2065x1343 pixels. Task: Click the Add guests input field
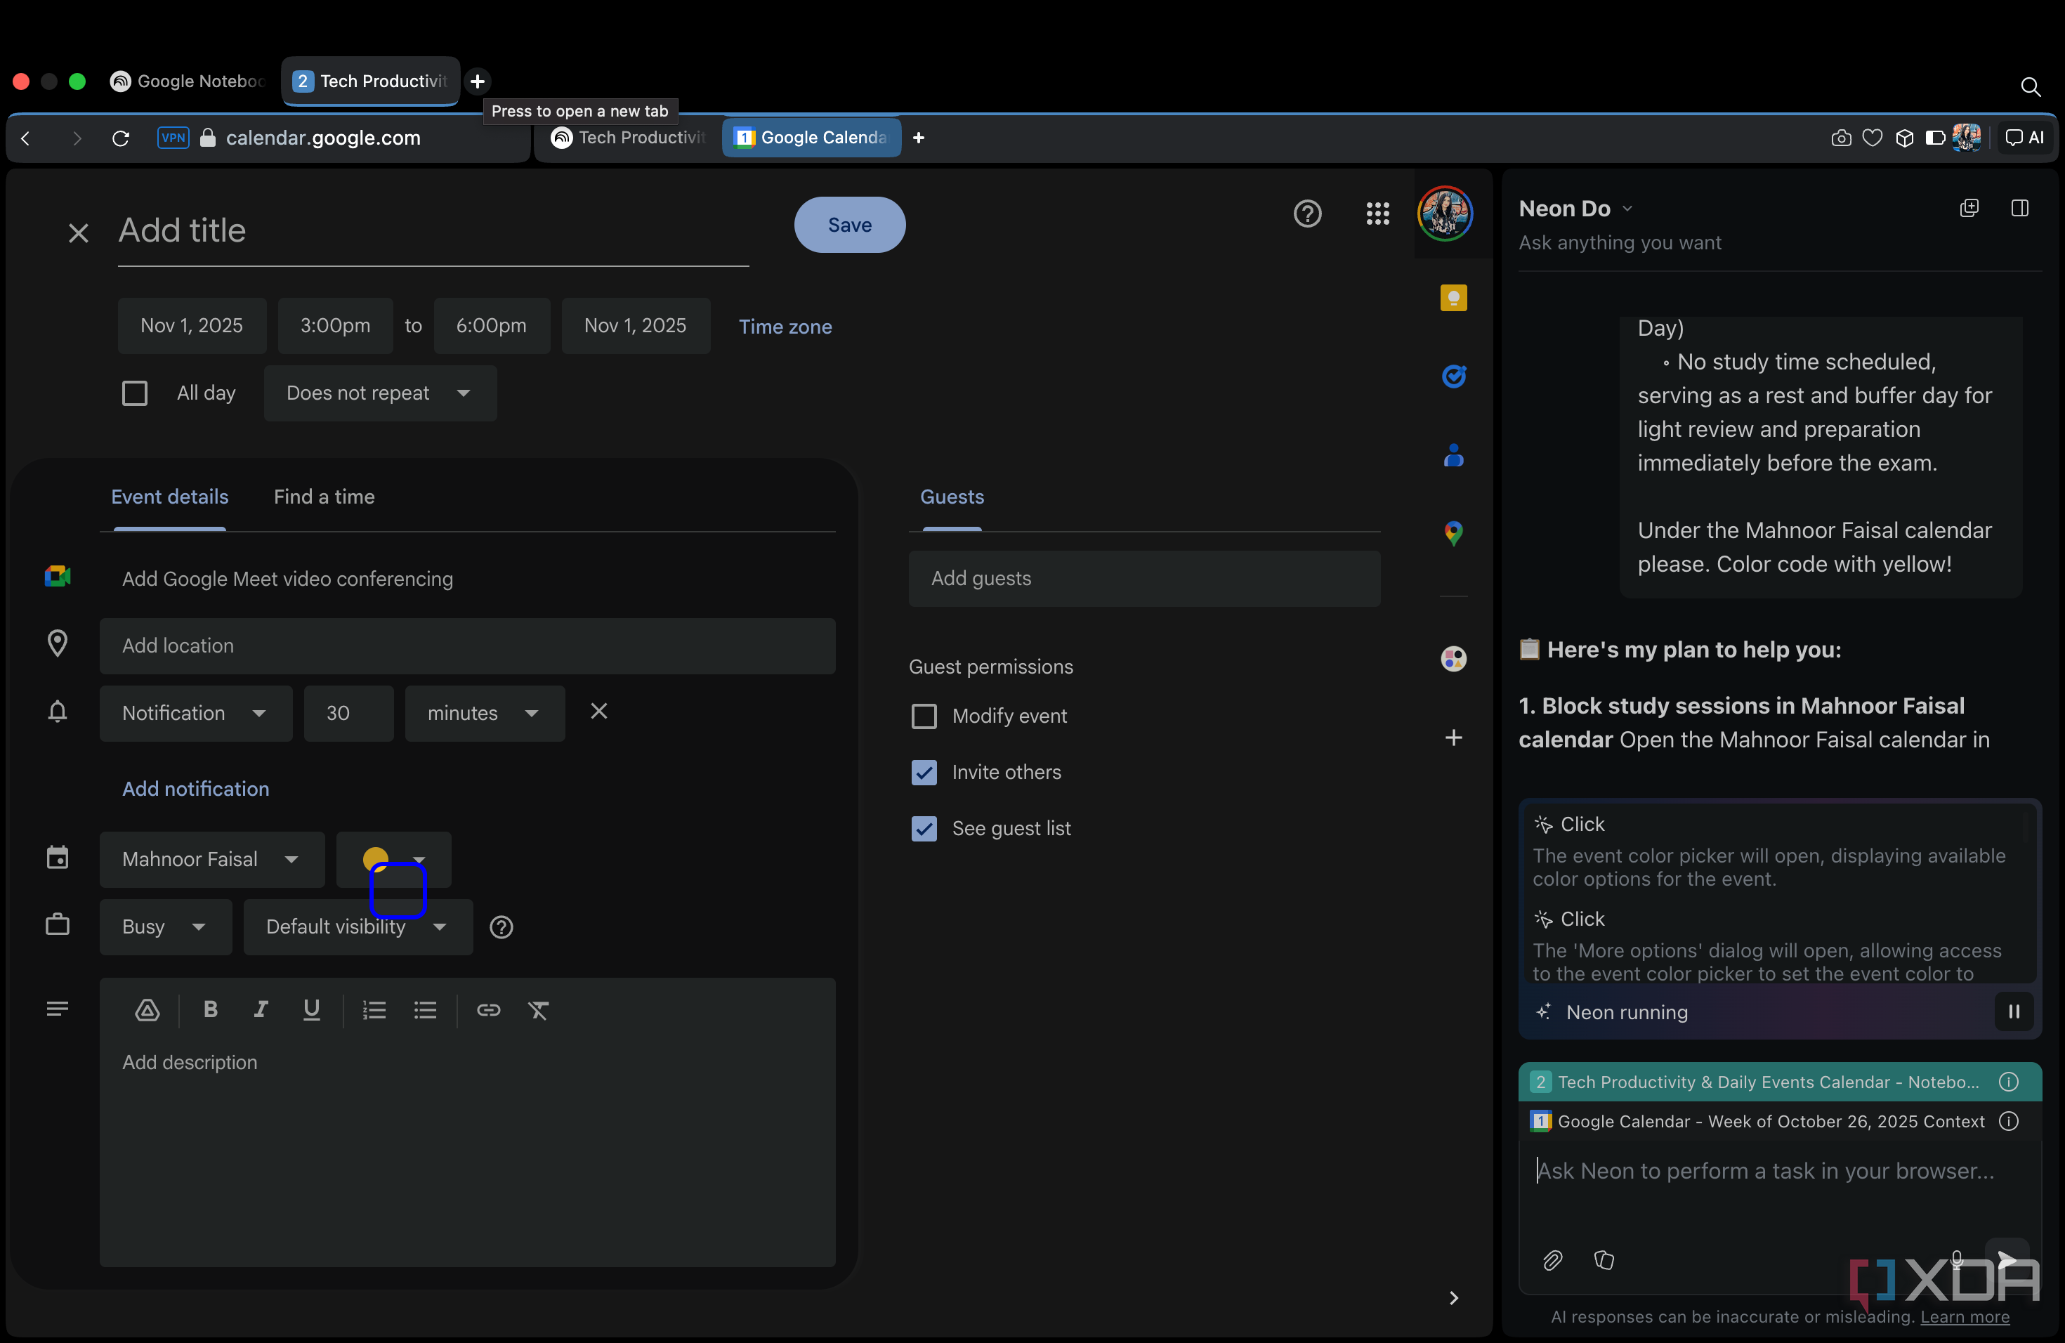(1143, 578)
